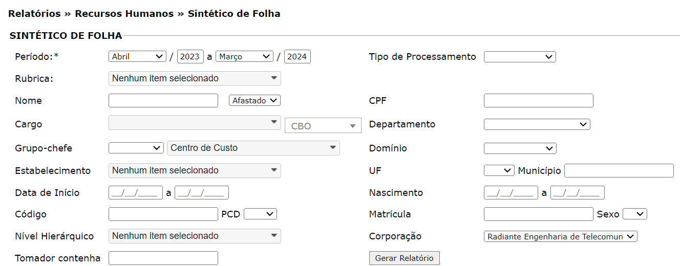This screenshot has height=266, width=680.
Task: Expand the Centro de Custo selector
Action: (253, 148)
